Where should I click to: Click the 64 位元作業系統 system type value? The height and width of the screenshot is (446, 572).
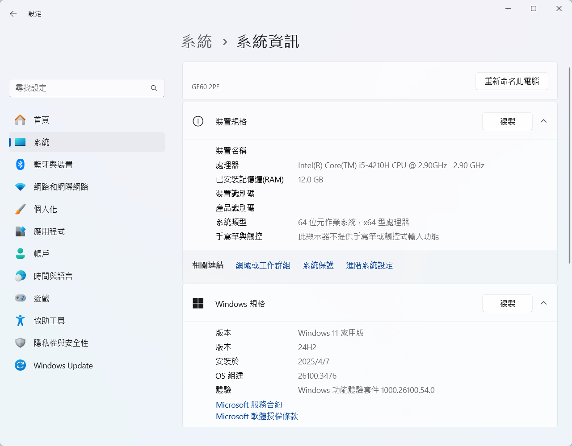(x=353, y=222)
